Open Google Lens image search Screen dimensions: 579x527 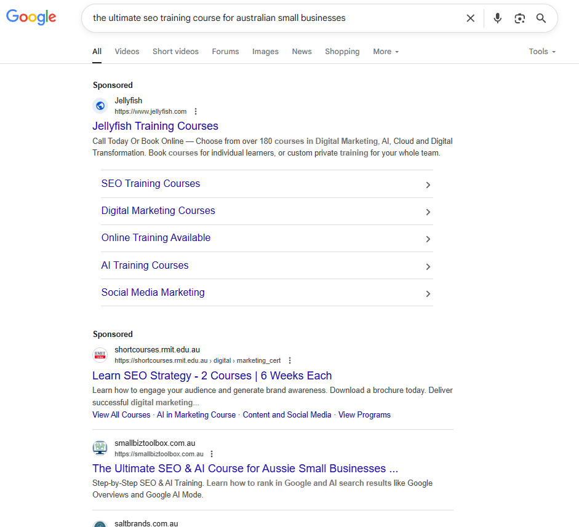520,18
